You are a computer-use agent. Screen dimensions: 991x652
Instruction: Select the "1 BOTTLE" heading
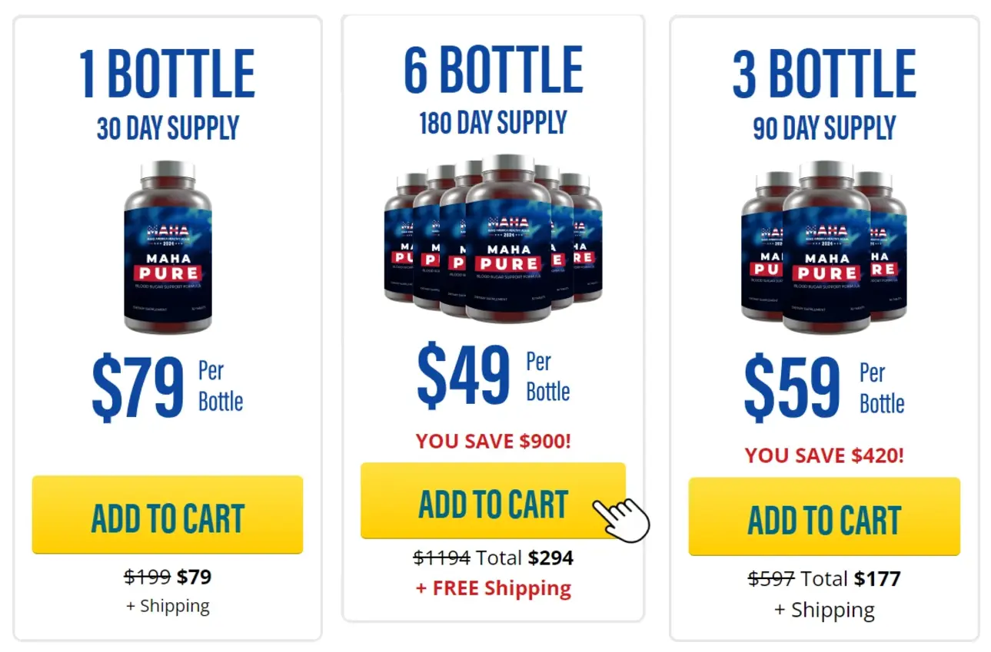click(167, 74)
